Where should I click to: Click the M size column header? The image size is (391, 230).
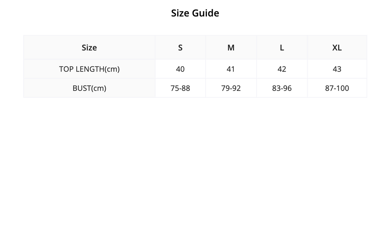coord(231,47)
